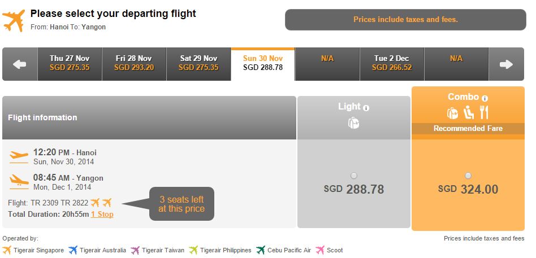Click the Tigerair Singapore operator plane icon
The image size is (536, 258).
(x=7, y=250)
